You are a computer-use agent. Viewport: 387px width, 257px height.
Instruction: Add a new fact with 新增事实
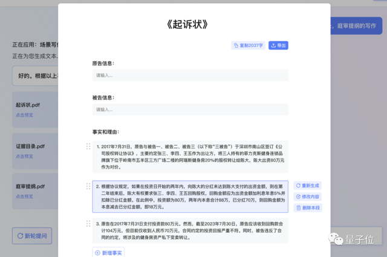109,252
